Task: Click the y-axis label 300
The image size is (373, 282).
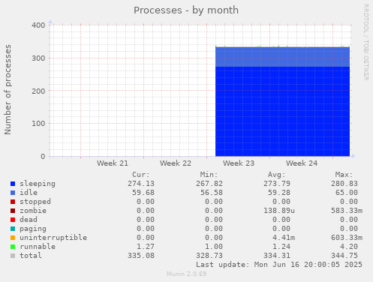Action: pos(38,58)
